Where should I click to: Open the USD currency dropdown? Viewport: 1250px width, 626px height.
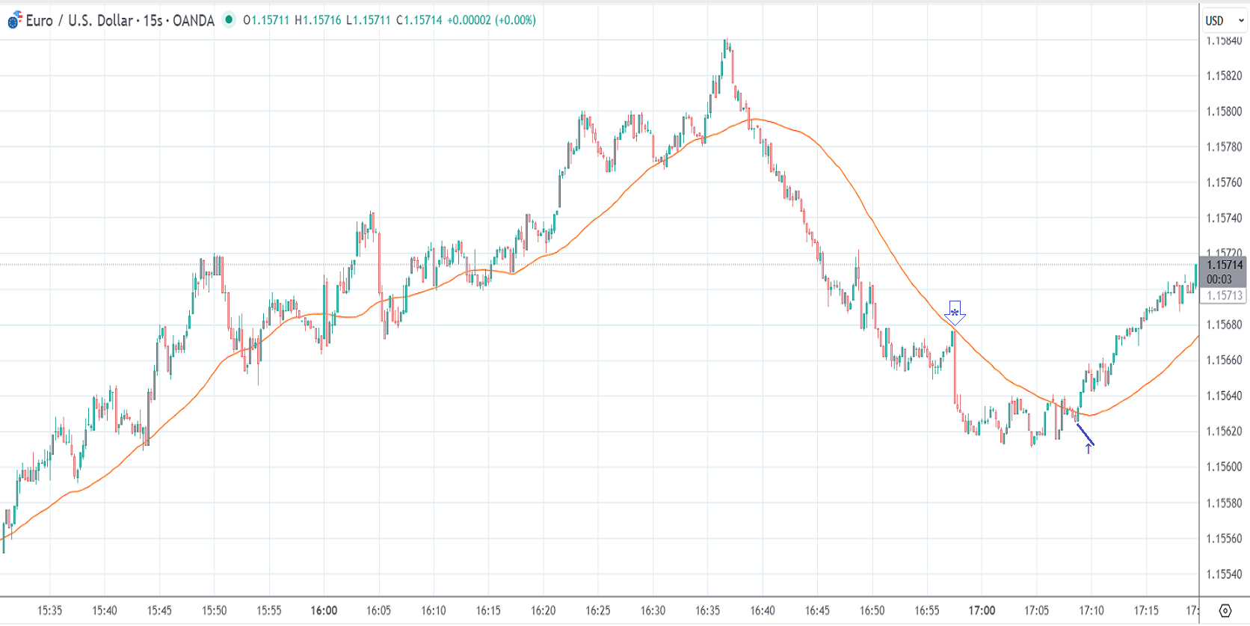(x=1224, y=21)
